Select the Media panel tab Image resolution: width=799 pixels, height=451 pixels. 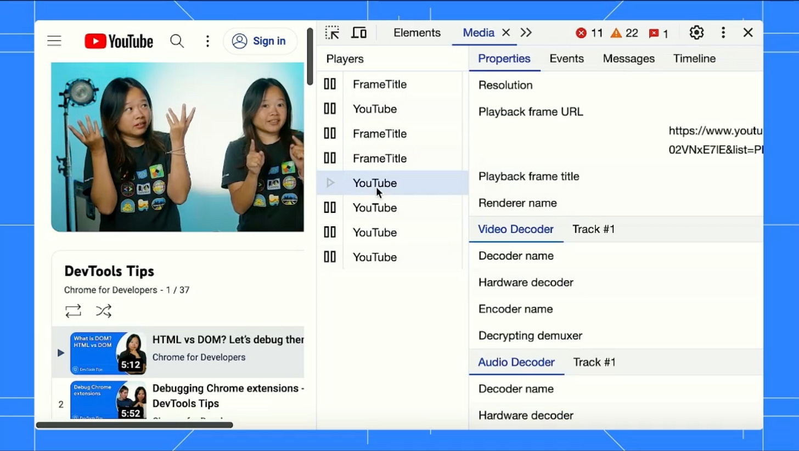(479, 33)
